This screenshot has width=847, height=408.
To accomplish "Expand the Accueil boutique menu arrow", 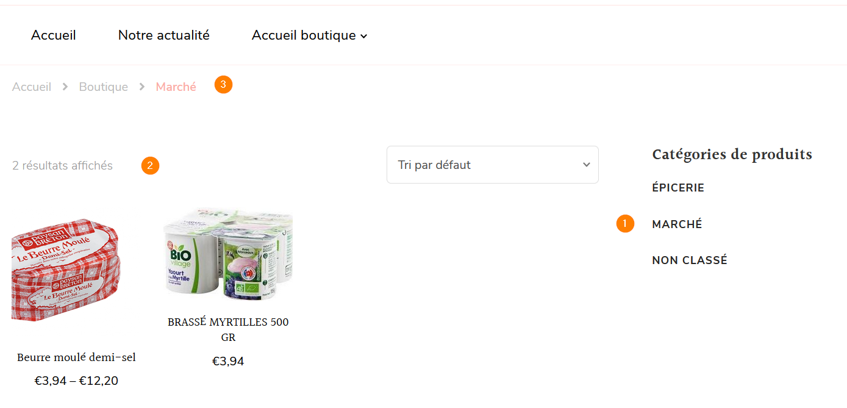I will (x=364, y=37).
